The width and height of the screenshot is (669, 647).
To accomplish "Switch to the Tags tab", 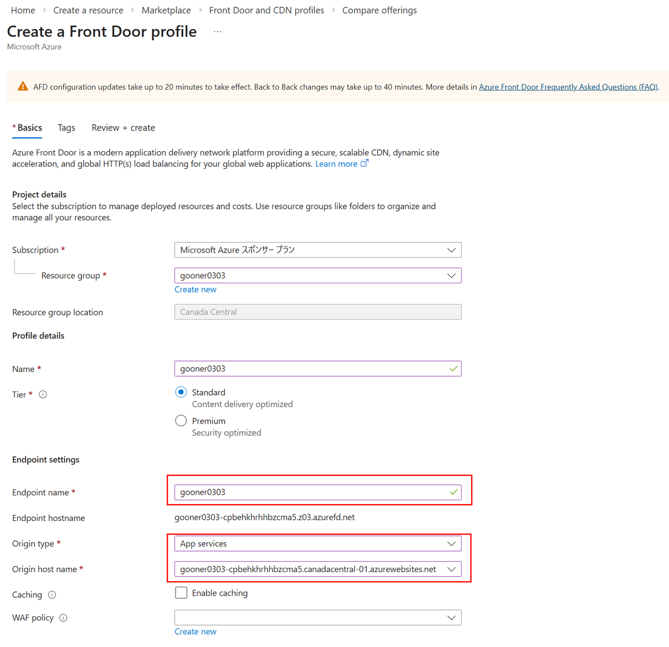I will tap(66, 128).
